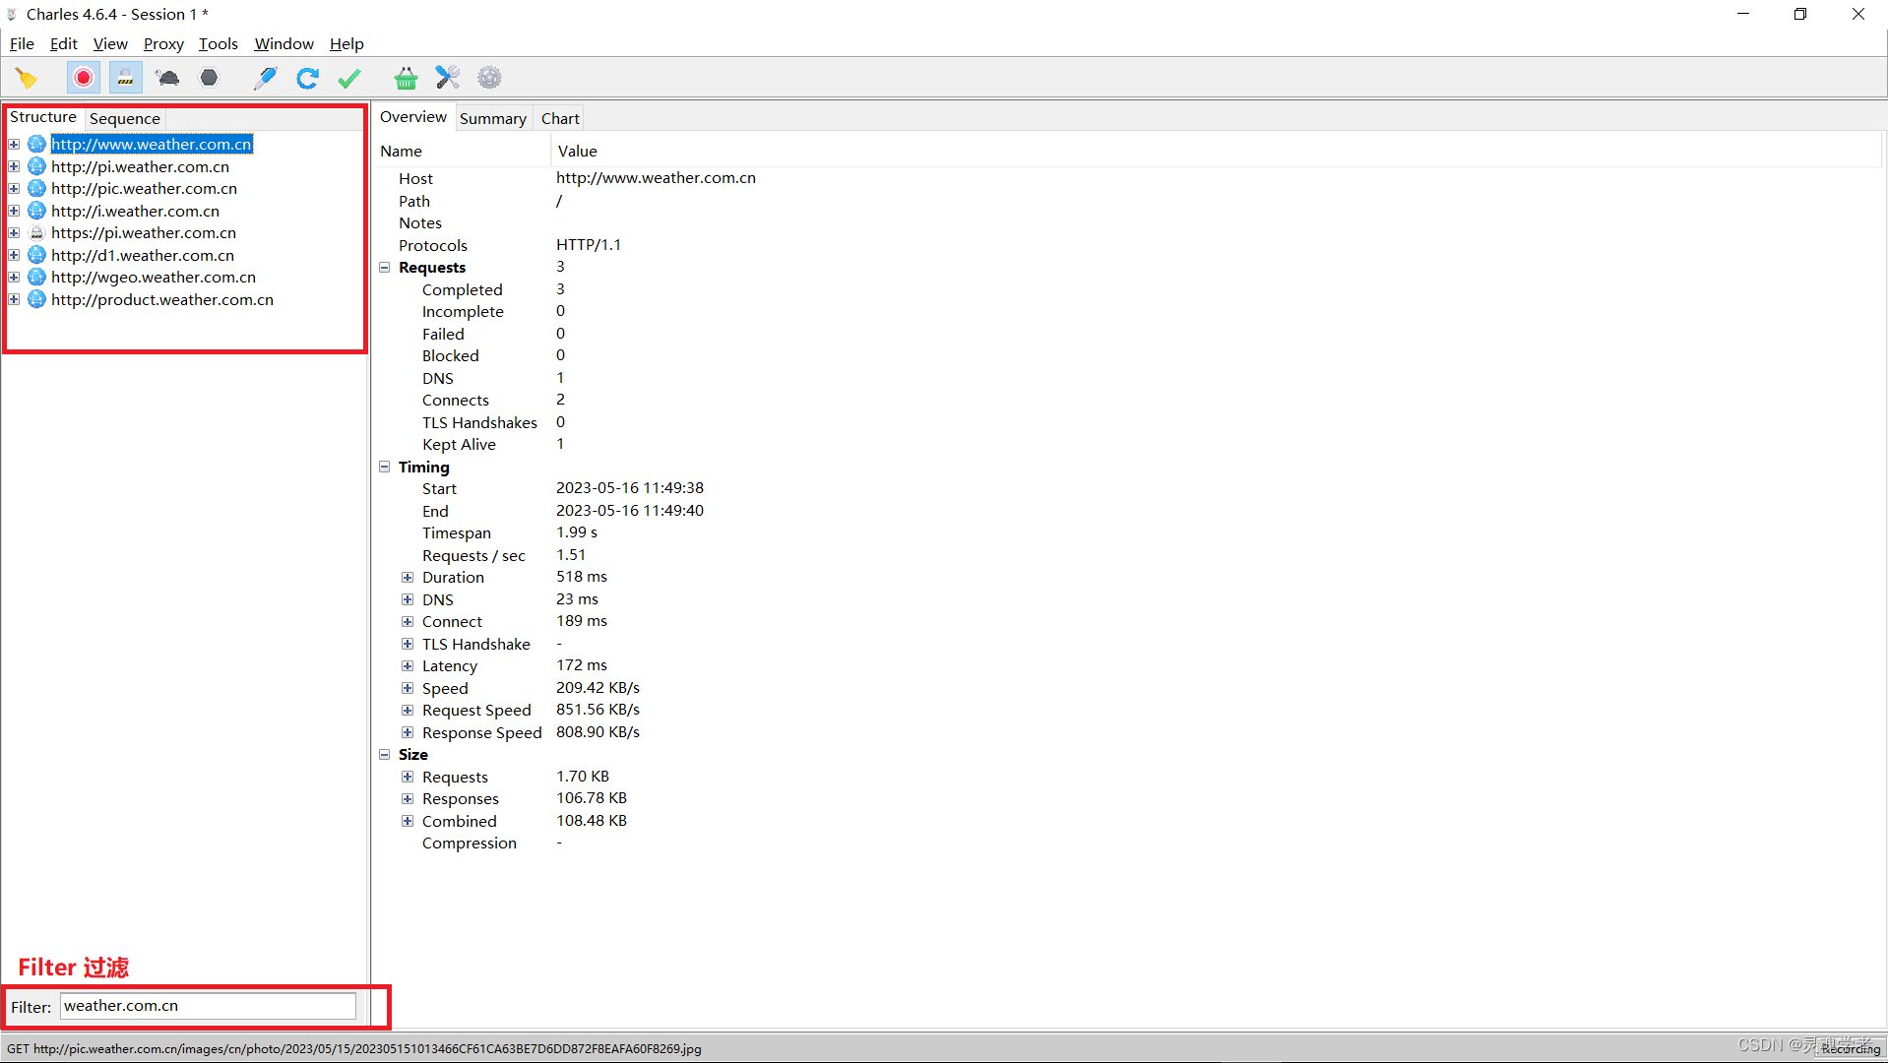Expand http://www.weather.com.cn tree node
The image size is (1888, 1063).
click(x=14, y=145)
